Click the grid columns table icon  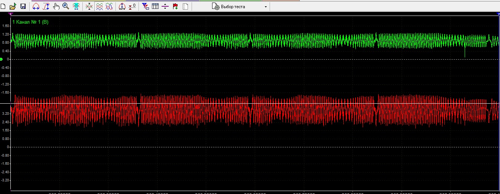click(x=155, y=6)
